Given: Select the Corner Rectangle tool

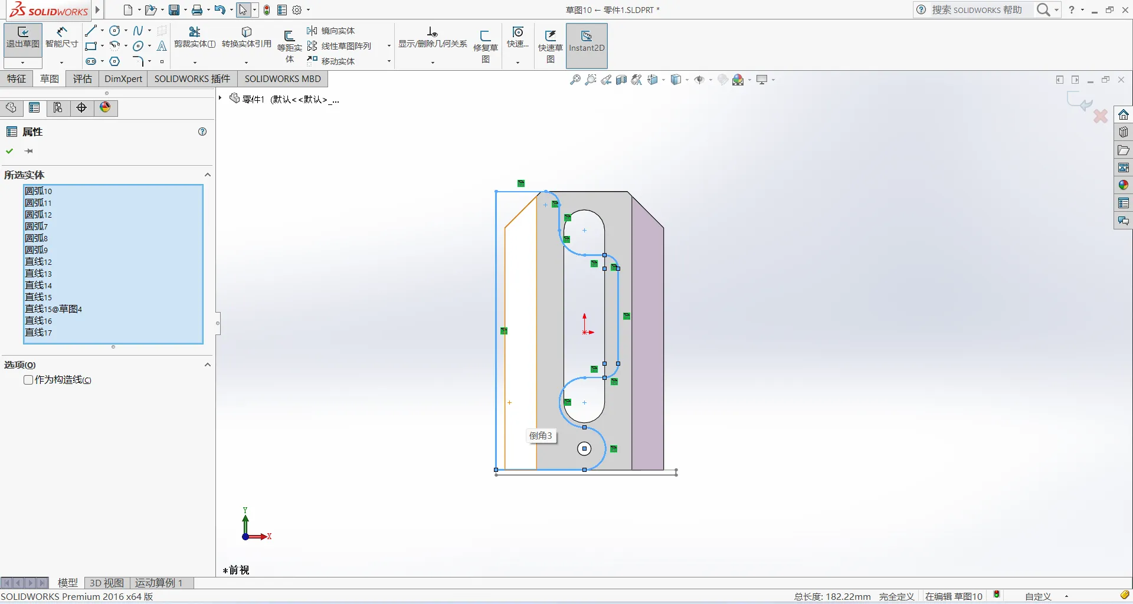Looking at the screenshot, I should coord(90,46).
